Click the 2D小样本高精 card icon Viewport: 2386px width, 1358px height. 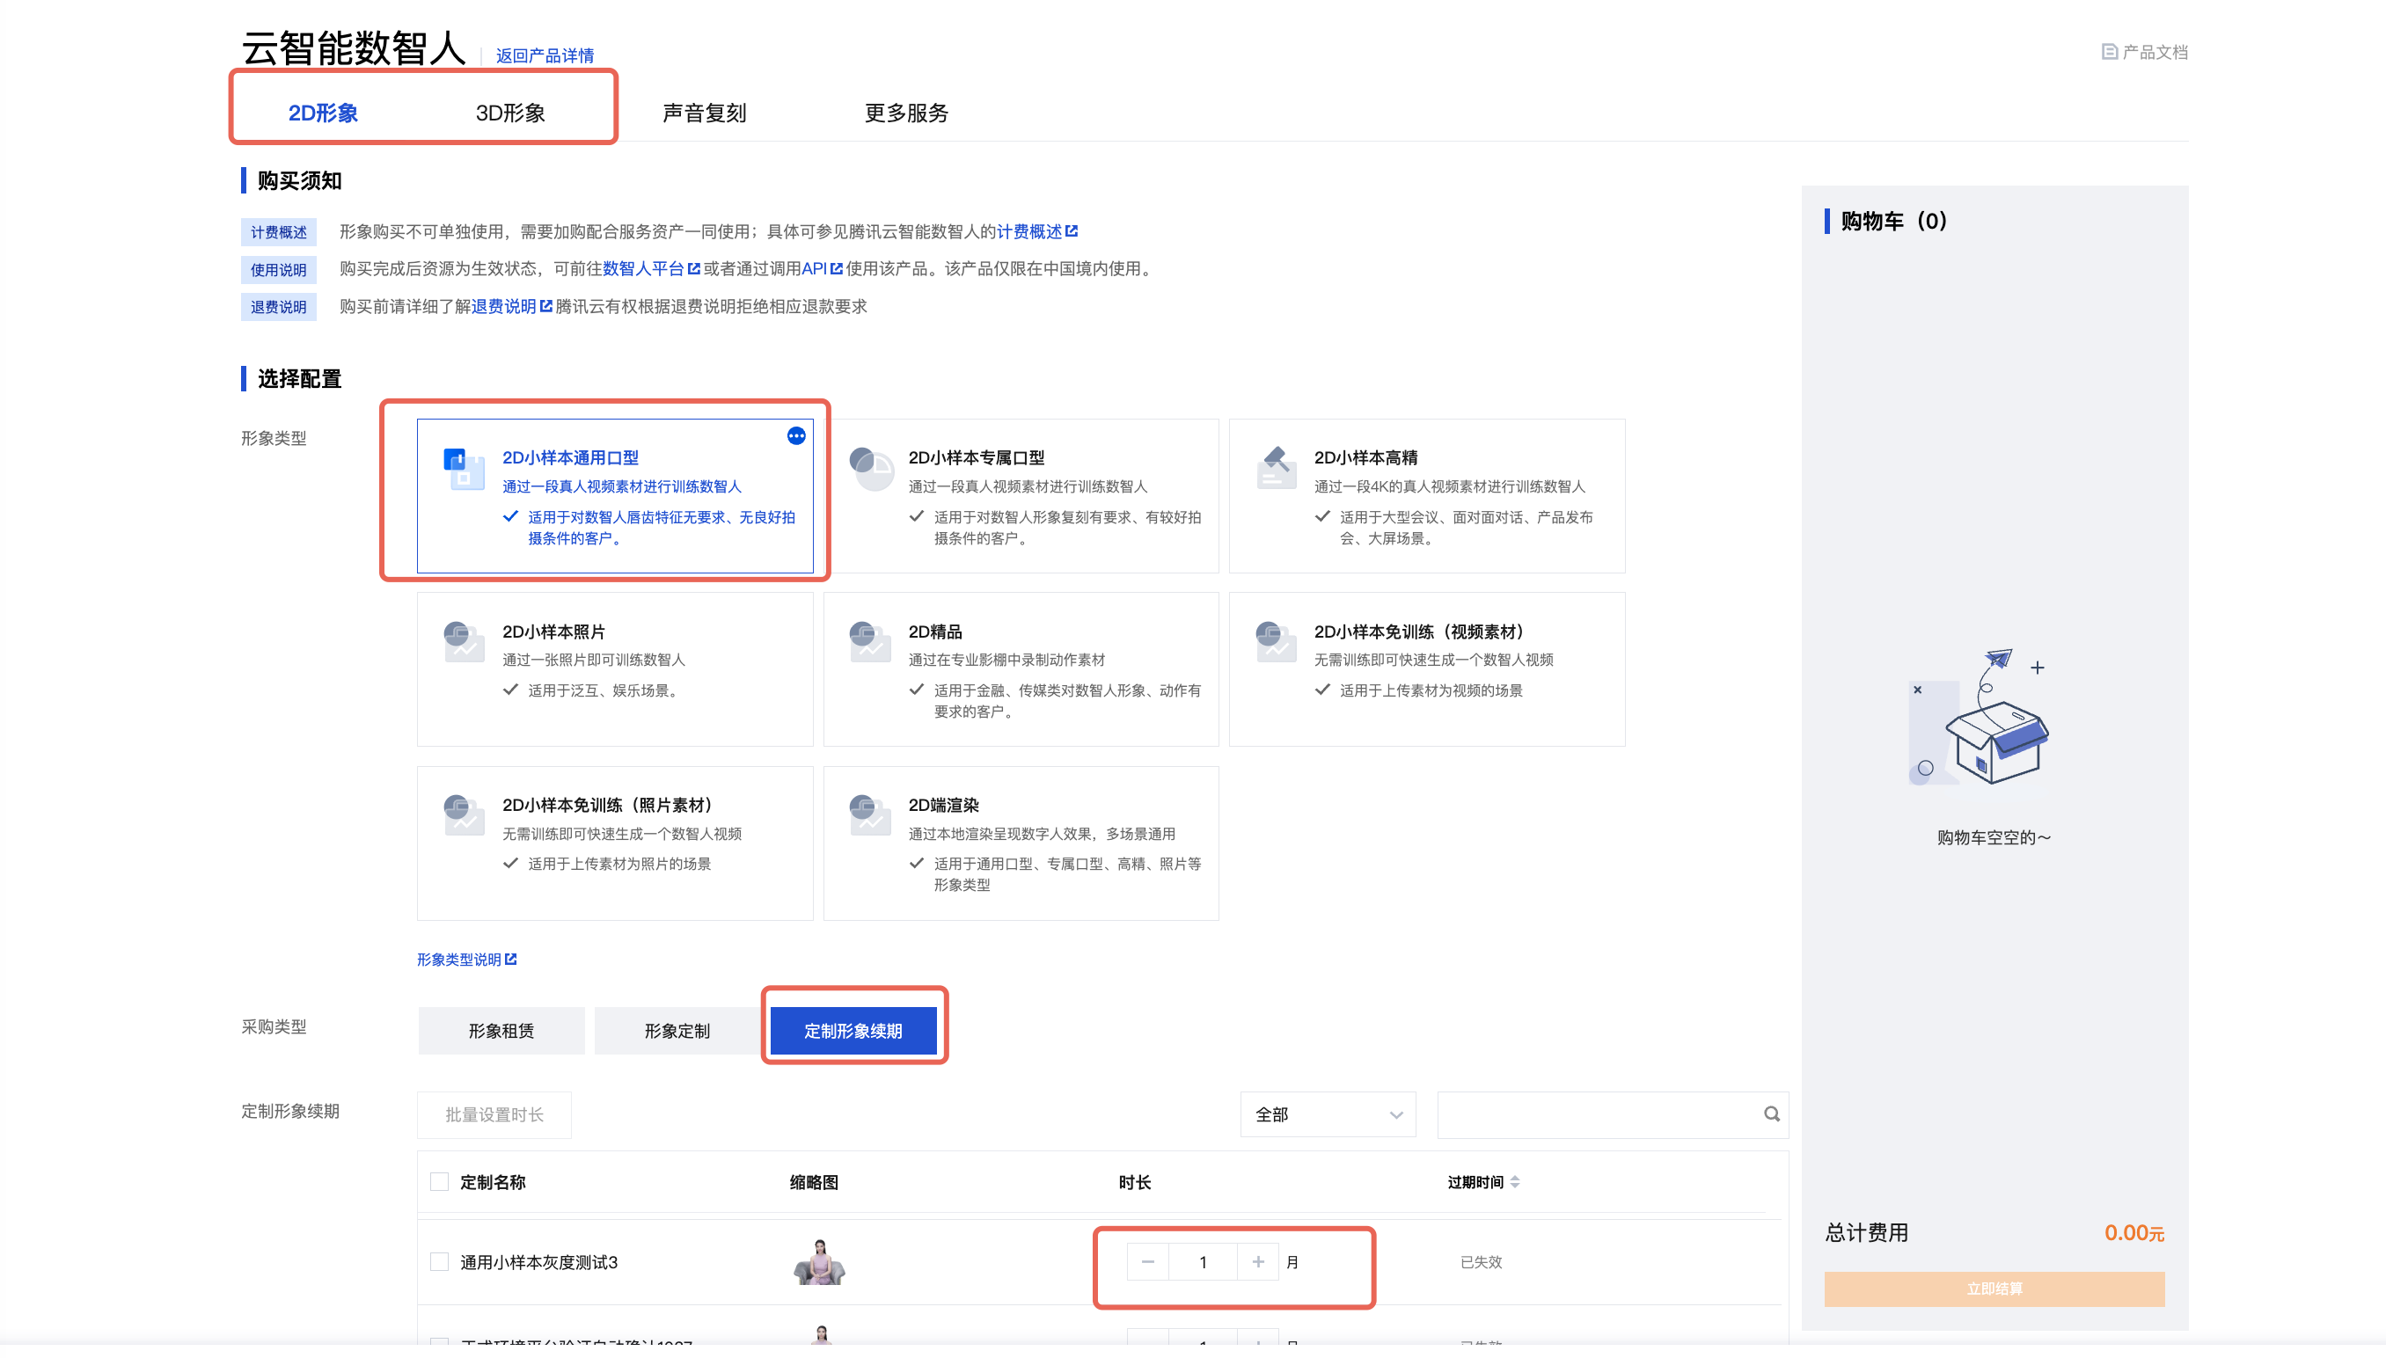click(x=1275, y=468)
